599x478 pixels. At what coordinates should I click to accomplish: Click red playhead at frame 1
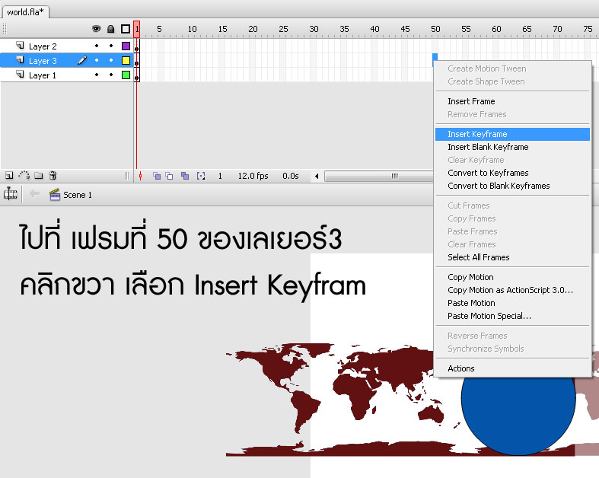coord(137,30)
